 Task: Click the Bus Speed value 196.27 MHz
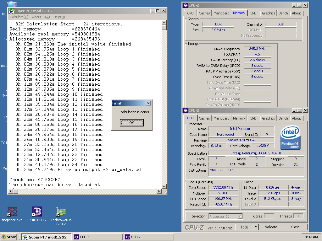pos(224,199)
